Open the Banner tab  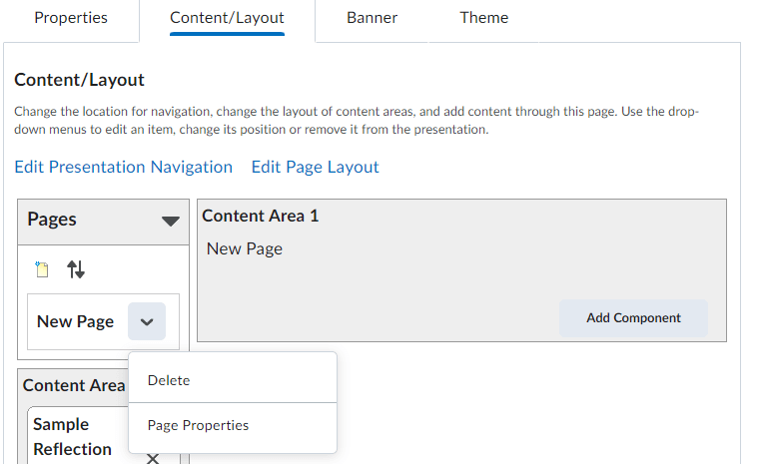[x=372, y=18]
